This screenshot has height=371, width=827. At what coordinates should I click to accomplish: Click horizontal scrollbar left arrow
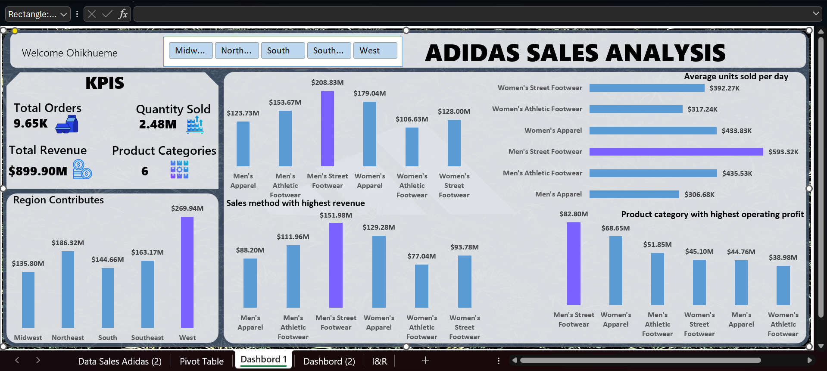point(514,360)
